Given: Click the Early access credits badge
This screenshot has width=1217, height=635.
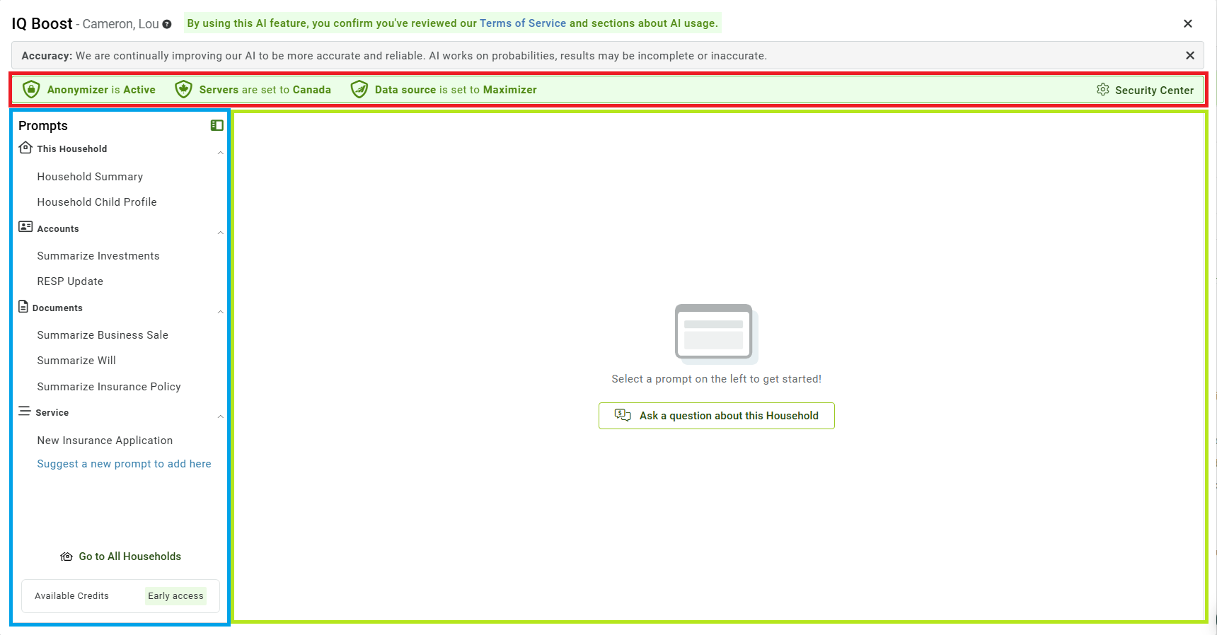Looking at the screenshot, I should click(x=175, y=596).
